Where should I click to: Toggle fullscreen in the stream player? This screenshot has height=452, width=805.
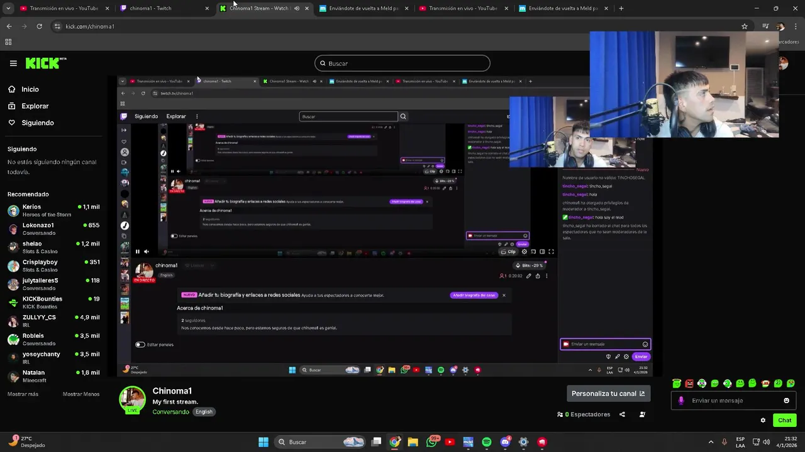551,252
